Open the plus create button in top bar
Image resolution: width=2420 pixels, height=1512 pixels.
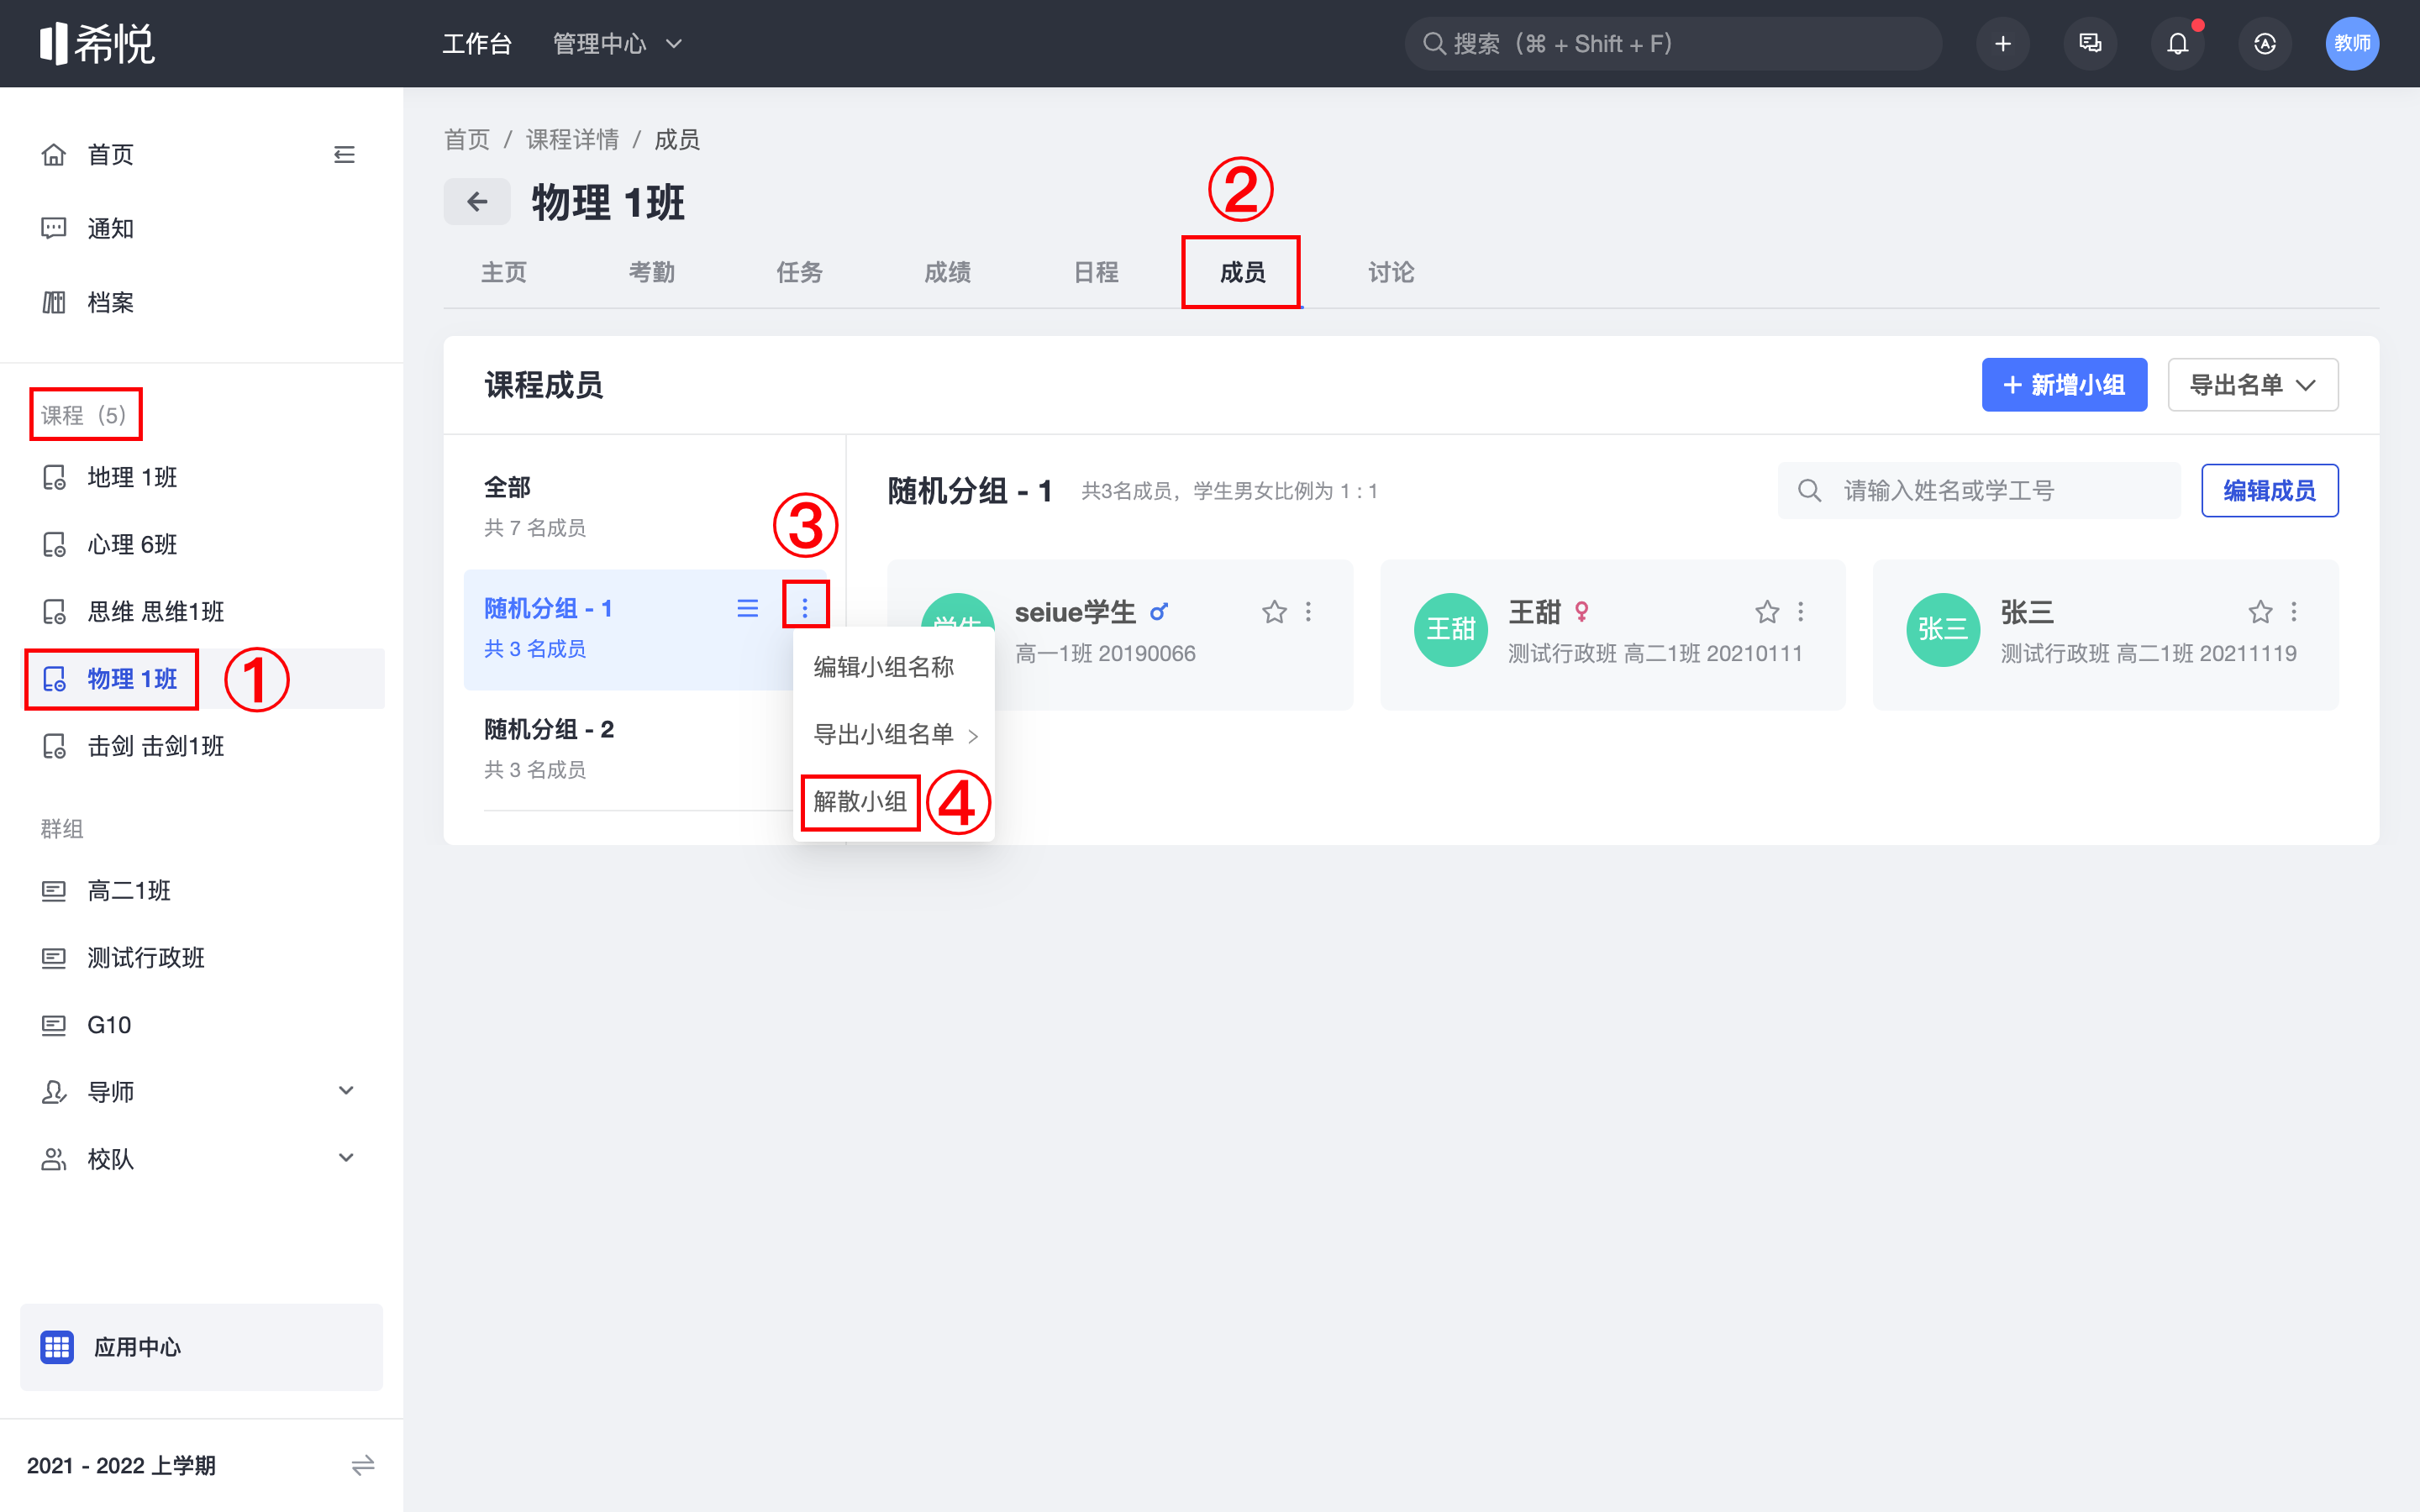click(x=2002, y=43)
